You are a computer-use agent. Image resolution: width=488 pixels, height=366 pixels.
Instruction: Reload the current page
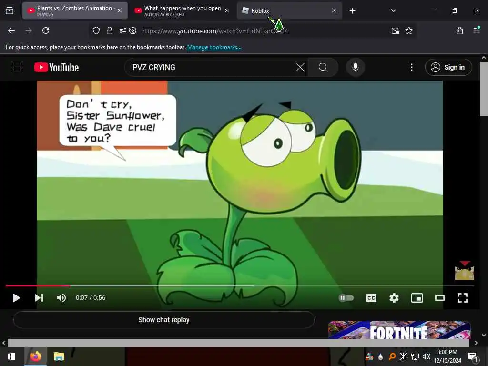coord(46,30)
